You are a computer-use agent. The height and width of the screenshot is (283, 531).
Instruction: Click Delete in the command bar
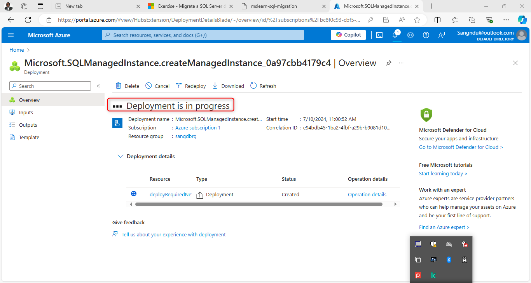click(127, 86)
